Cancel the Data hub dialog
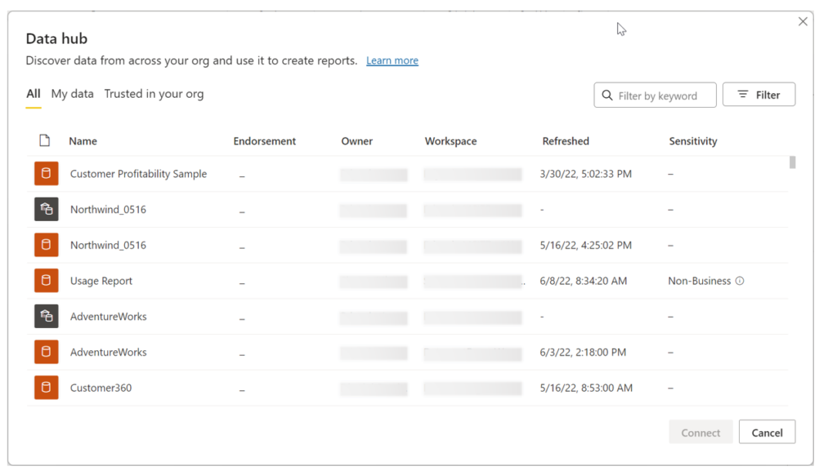Screen dimensions: 837x475 [767, 433]
